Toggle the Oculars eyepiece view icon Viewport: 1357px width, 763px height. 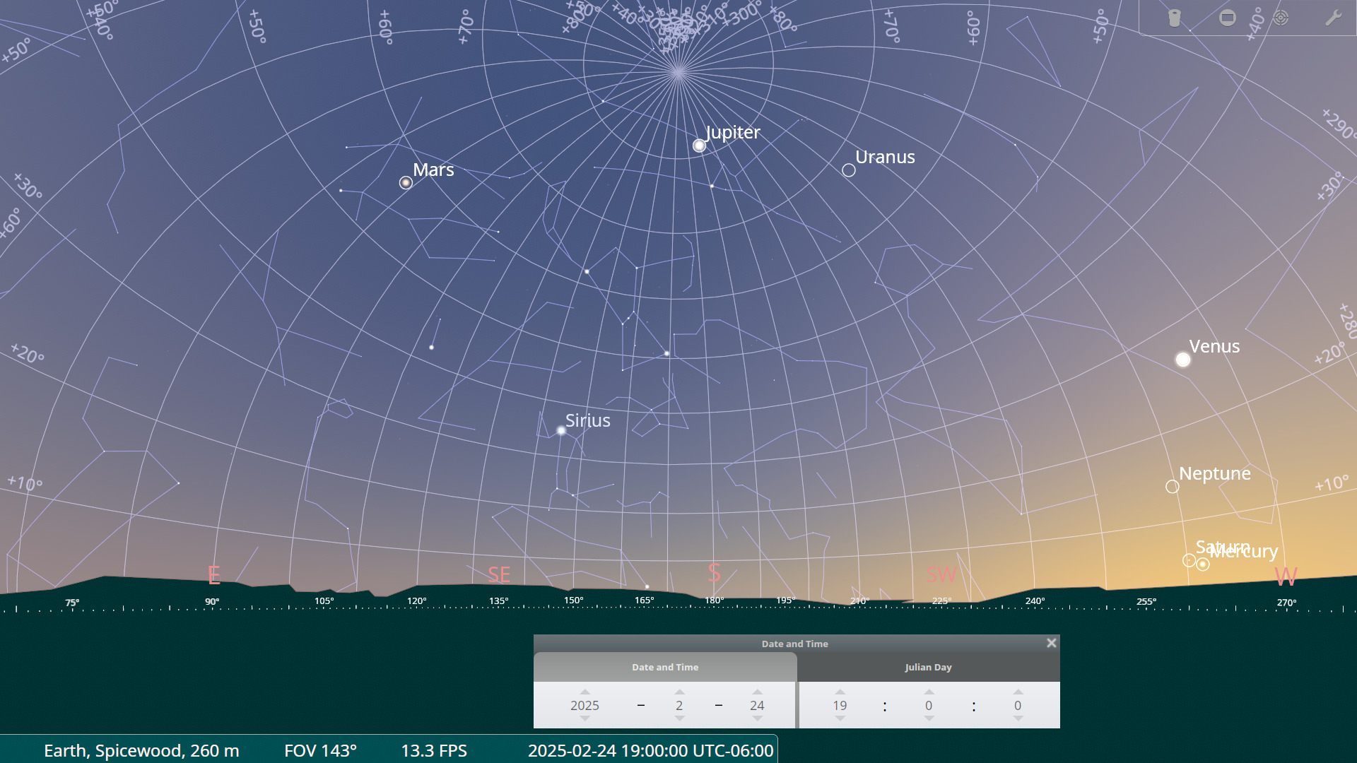(1174, 18)
